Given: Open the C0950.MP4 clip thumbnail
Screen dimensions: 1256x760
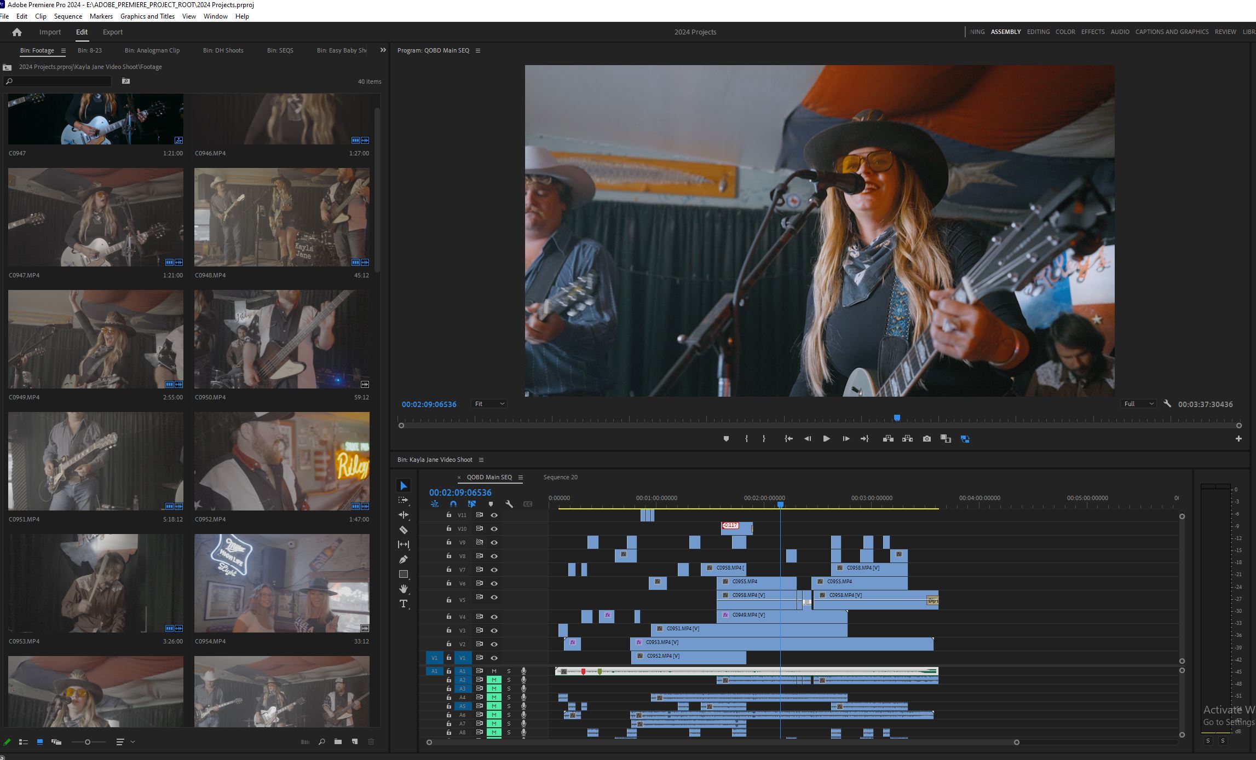Looking at the screenshot, I should (x=281, y=339).
